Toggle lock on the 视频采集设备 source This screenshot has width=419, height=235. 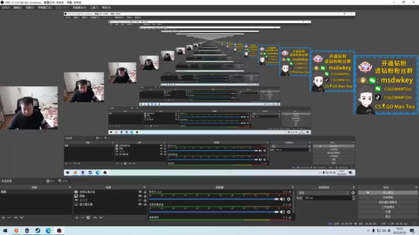tap(145, 192)
